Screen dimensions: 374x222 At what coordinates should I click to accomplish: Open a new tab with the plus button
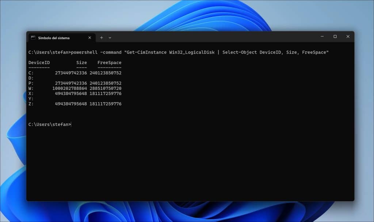point(102,37)
